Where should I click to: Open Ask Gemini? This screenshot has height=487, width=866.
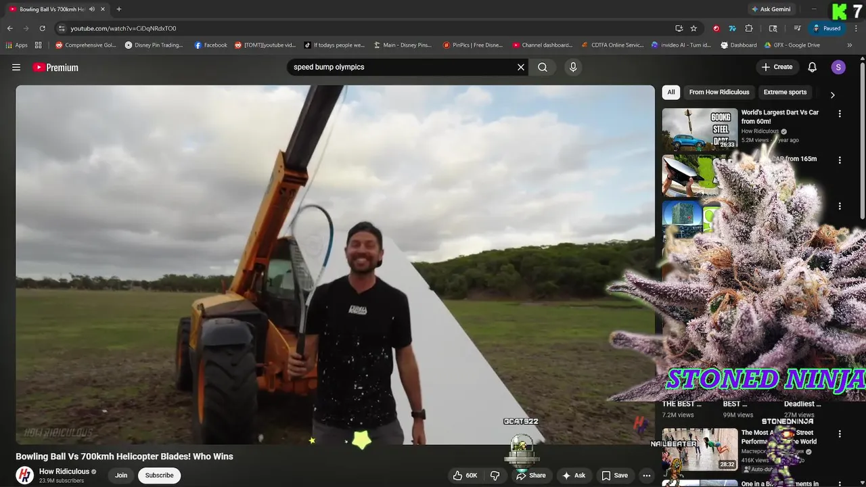[771, 9]
